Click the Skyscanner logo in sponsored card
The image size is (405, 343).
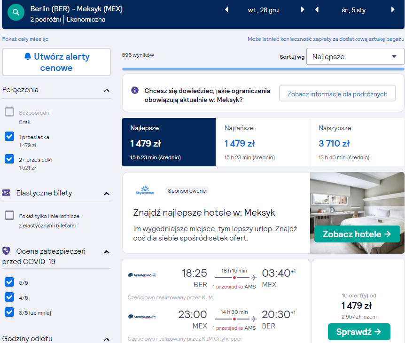[x=145, y=190]
